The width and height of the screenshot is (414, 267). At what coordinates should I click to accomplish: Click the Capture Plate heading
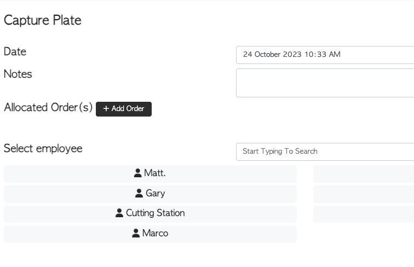pyautogui.click(x=43, y=21)
